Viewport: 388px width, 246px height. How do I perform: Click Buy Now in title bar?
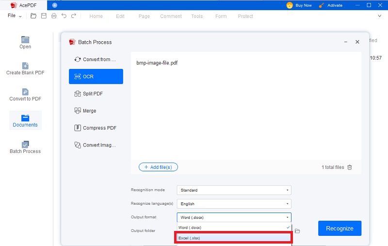point(299,5)
